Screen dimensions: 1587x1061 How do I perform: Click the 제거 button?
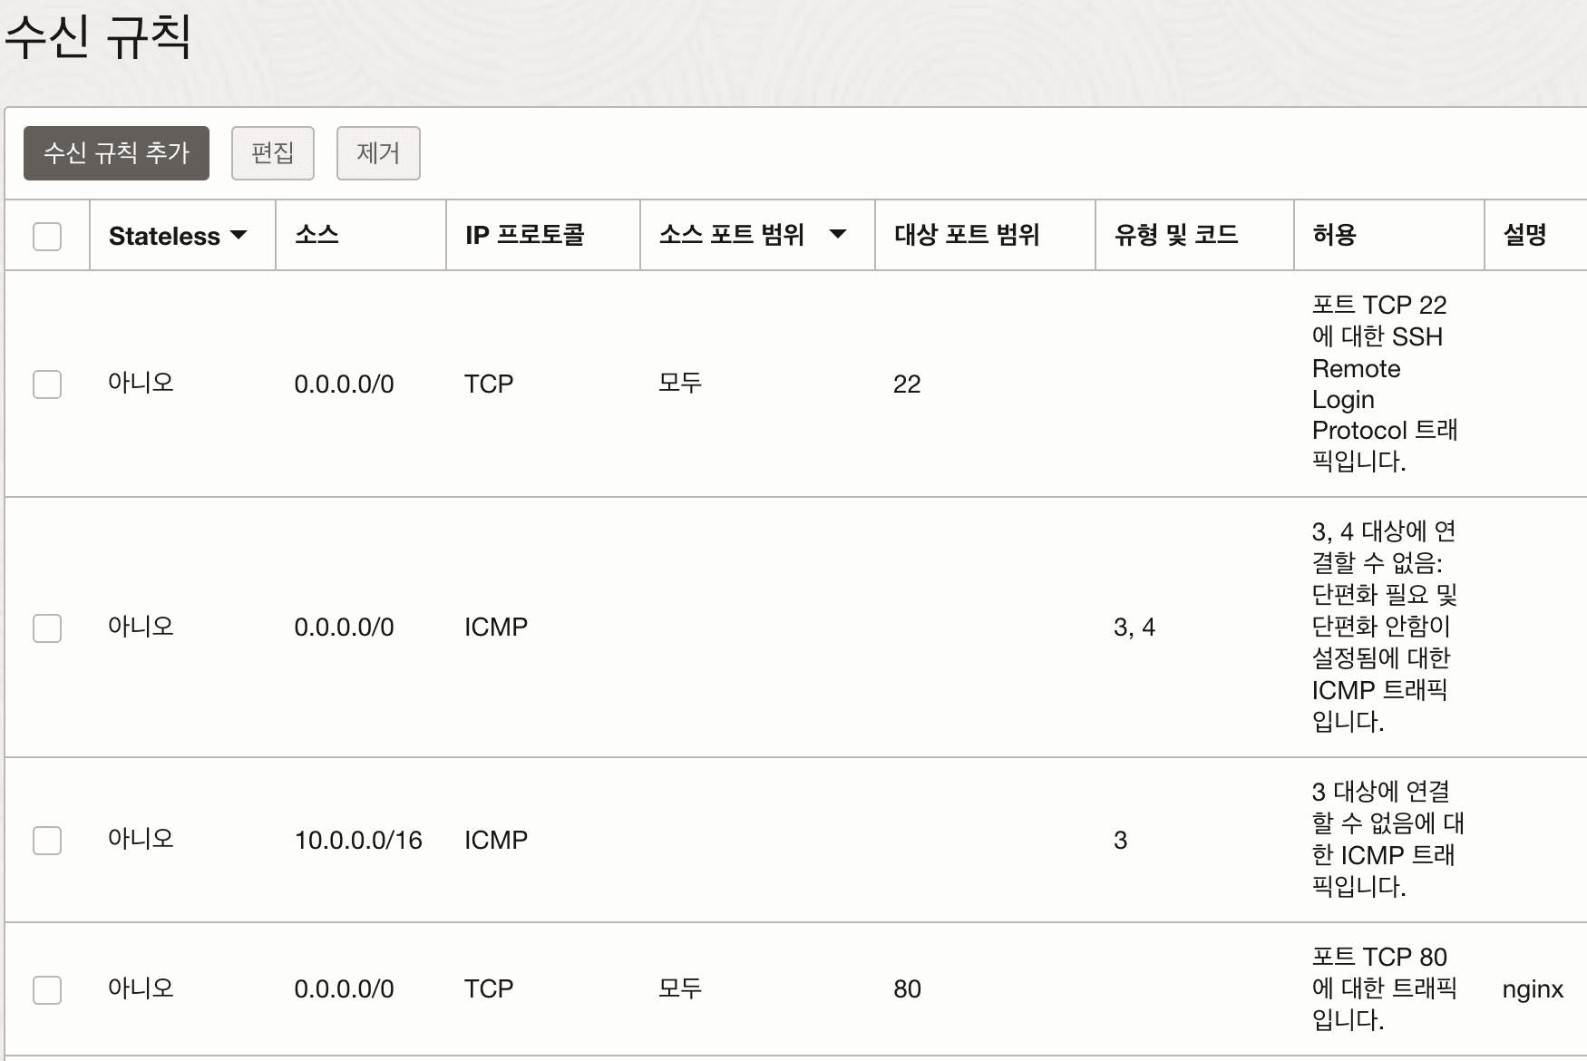[378, 153]
